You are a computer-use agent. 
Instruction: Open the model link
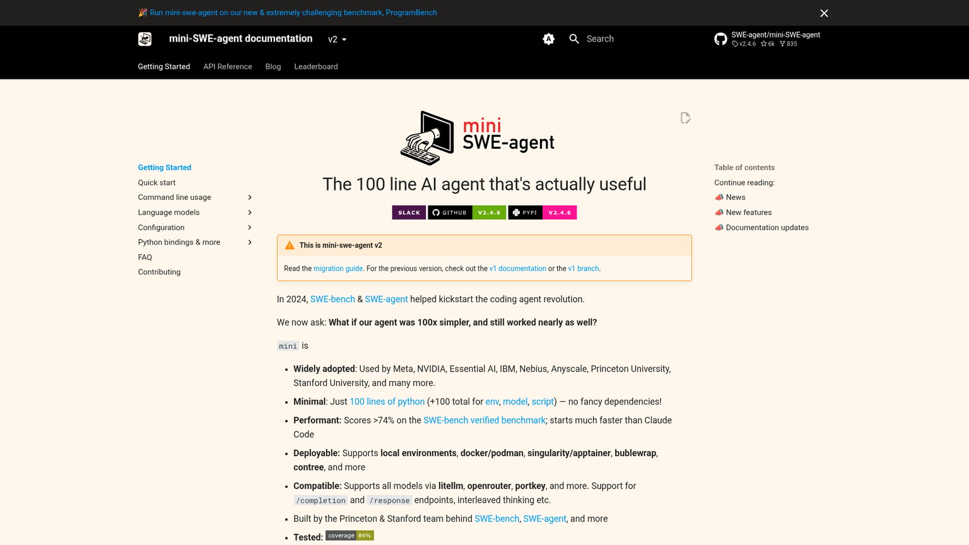(x=515, y=402)
